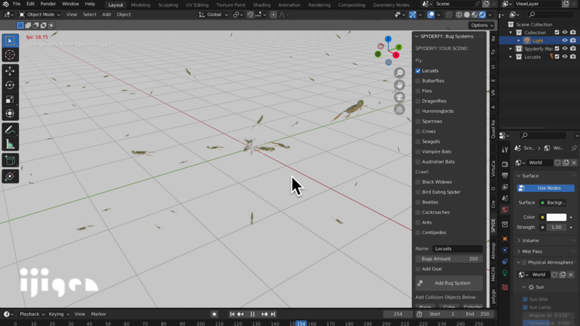Open the Keying dropdown menu
Viewport: 580px width, 326px height.
(59, 314)
